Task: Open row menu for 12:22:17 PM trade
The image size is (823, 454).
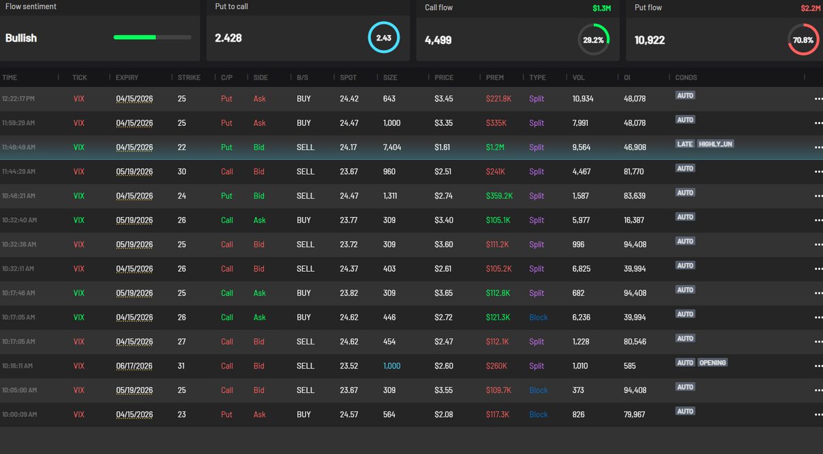Action: 818,99
